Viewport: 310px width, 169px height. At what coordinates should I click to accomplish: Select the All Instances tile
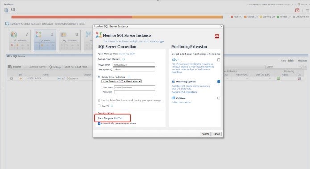click(20, 40)
